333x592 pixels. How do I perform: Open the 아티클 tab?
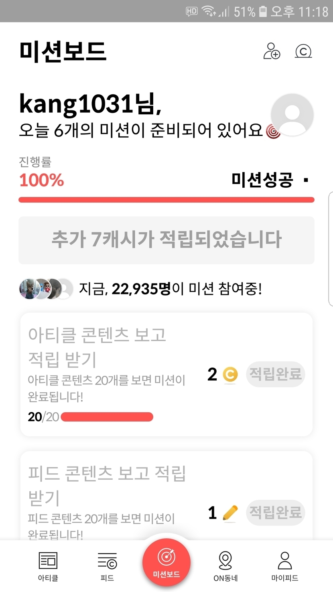[48, 566]
